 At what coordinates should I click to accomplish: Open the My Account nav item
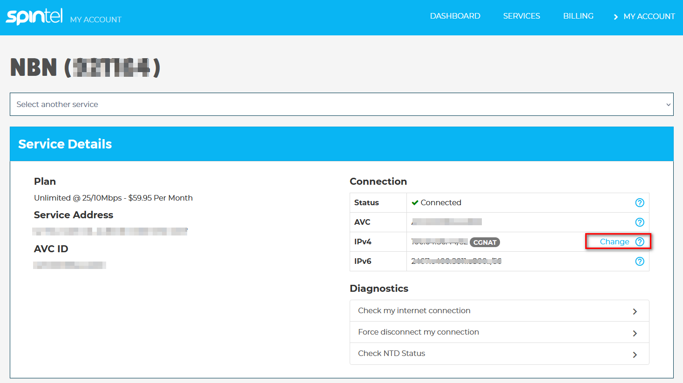click(x=649, y=16)
